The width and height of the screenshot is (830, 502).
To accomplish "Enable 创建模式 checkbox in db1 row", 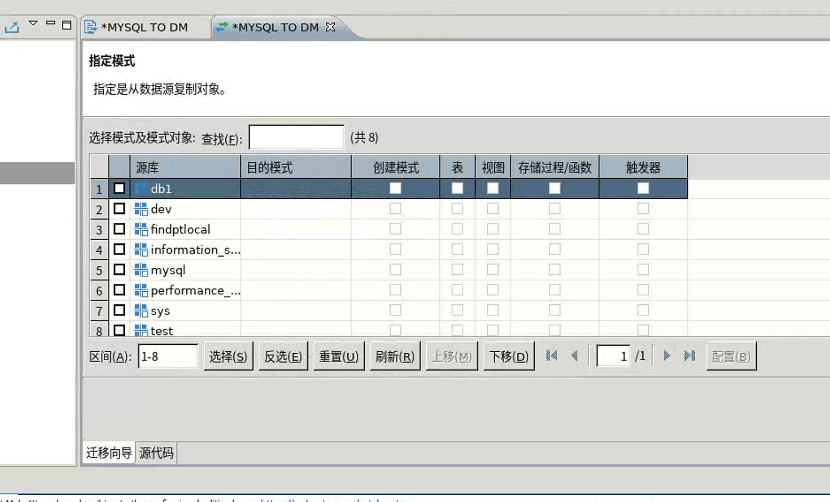I will [395, 188].
